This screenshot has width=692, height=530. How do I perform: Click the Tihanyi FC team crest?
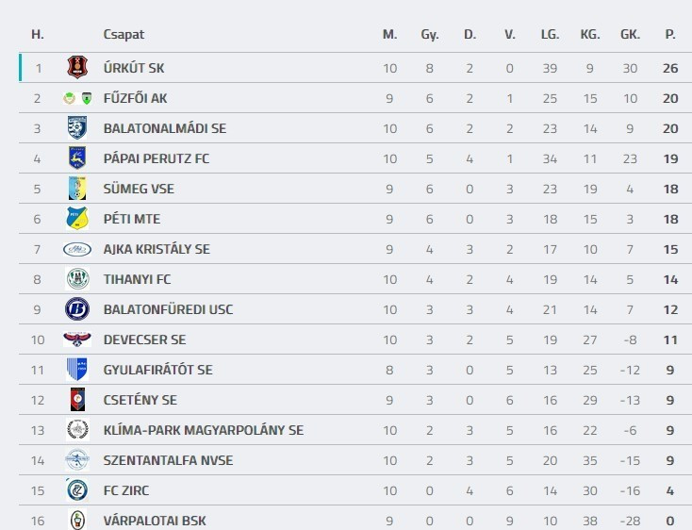[x=76, y=279]
